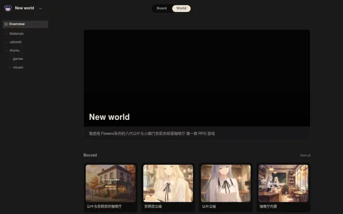Viewport: 343px width, 214px height.
Task: Click the 咖啡厅内景 card title
Action: tap(268, 206)
